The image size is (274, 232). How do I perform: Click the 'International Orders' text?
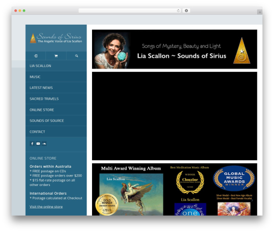pyautogui.click(x=48, y=194)
